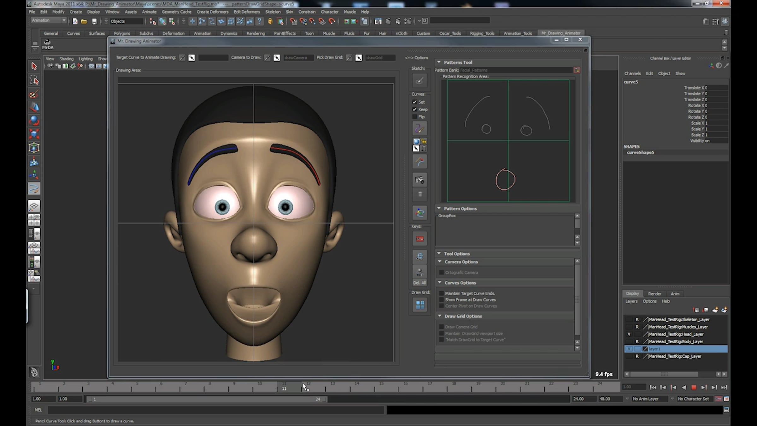Click the lock selection icon
Viewport: 757px width, 426px height.
click(270, 21)
